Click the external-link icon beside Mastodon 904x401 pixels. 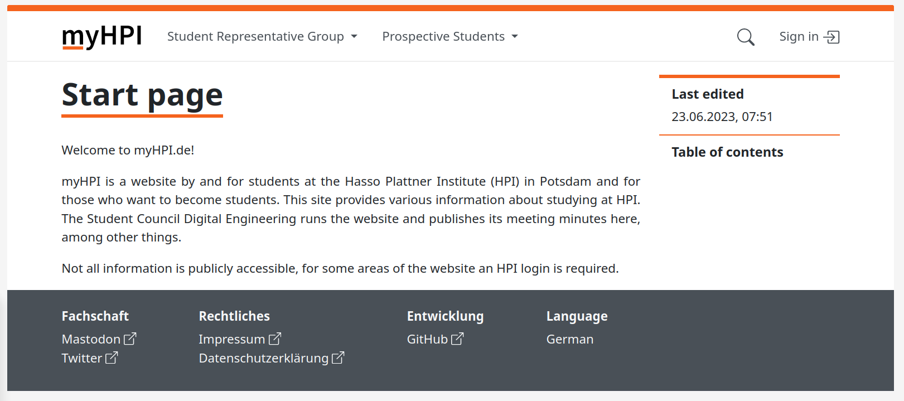pos(130,339)
